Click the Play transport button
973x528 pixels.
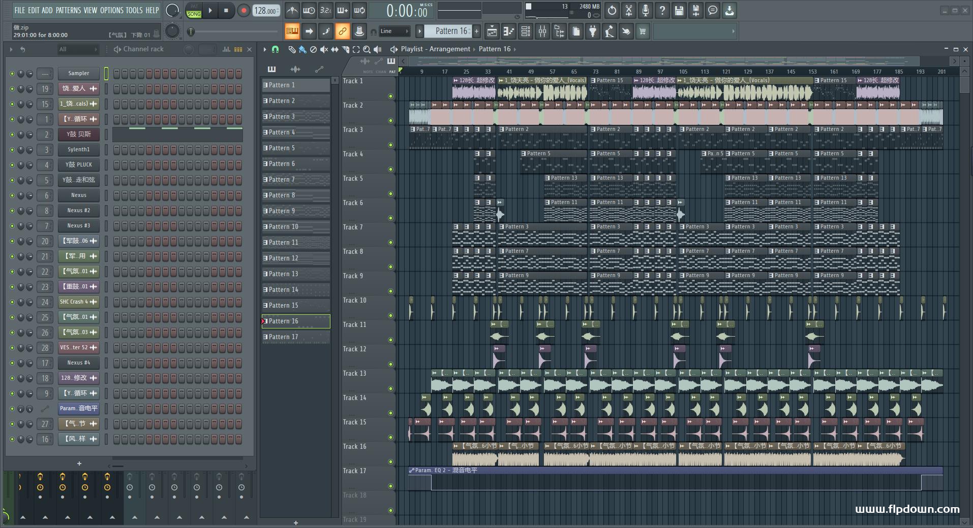point(210,10)
